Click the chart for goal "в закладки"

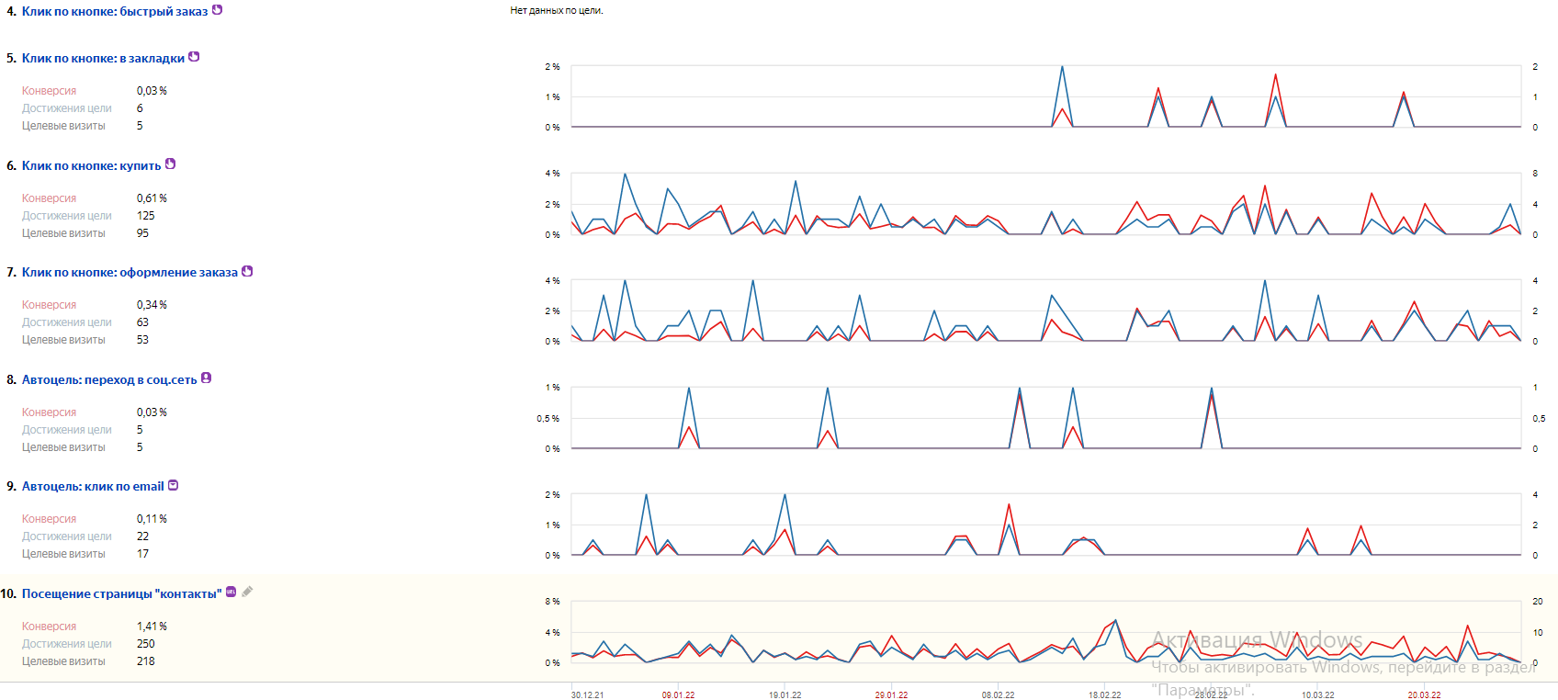(1046, 96)
